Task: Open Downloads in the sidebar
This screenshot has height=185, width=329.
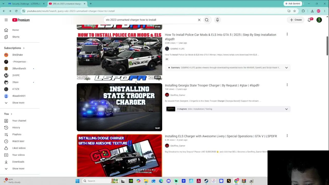Action: 18,162
